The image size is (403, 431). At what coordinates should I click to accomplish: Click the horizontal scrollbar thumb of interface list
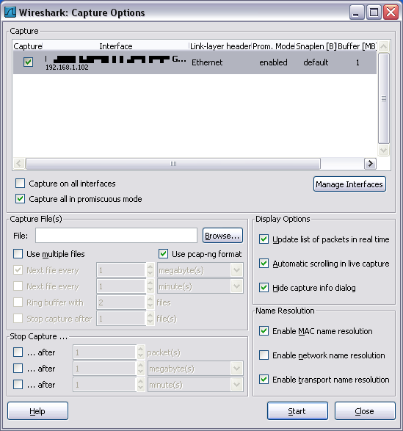point(173,164)
